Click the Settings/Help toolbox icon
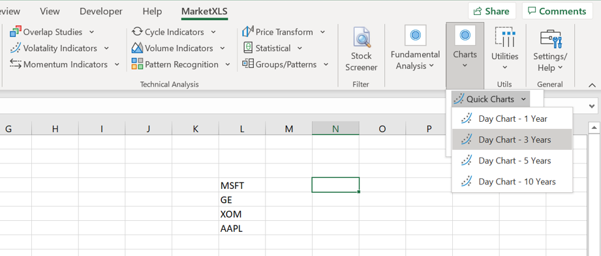The image size is (601, 256). pyautogui.click(x=550, y=38)
